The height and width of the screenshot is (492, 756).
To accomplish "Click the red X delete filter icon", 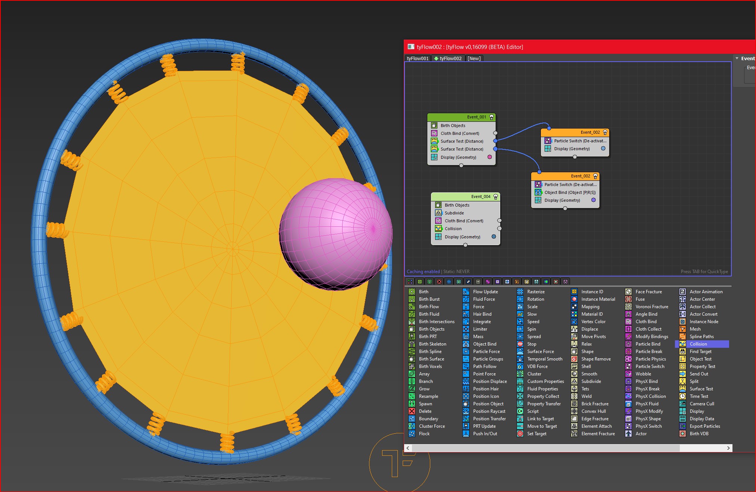I will [x=439, y=282].
